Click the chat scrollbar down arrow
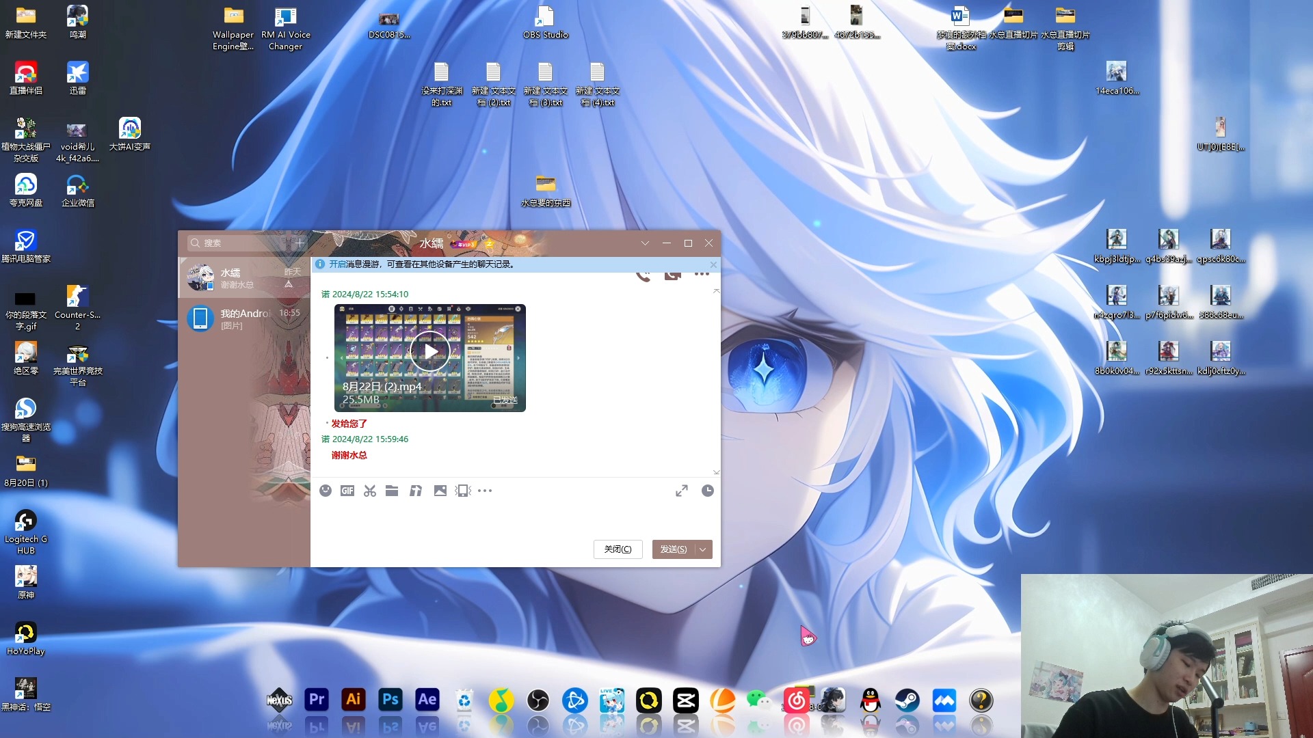Screen dimensions: 1313x738 click(x=716, y=472)
